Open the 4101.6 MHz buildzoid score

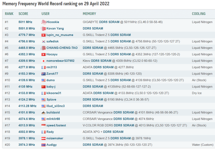tap(27, 112)
